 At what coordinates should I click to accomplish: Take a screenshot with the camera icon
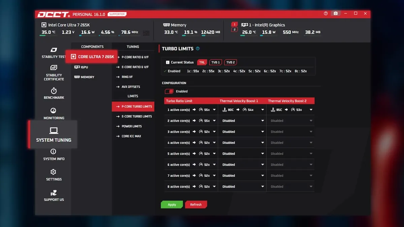click(x=335, y=14)
